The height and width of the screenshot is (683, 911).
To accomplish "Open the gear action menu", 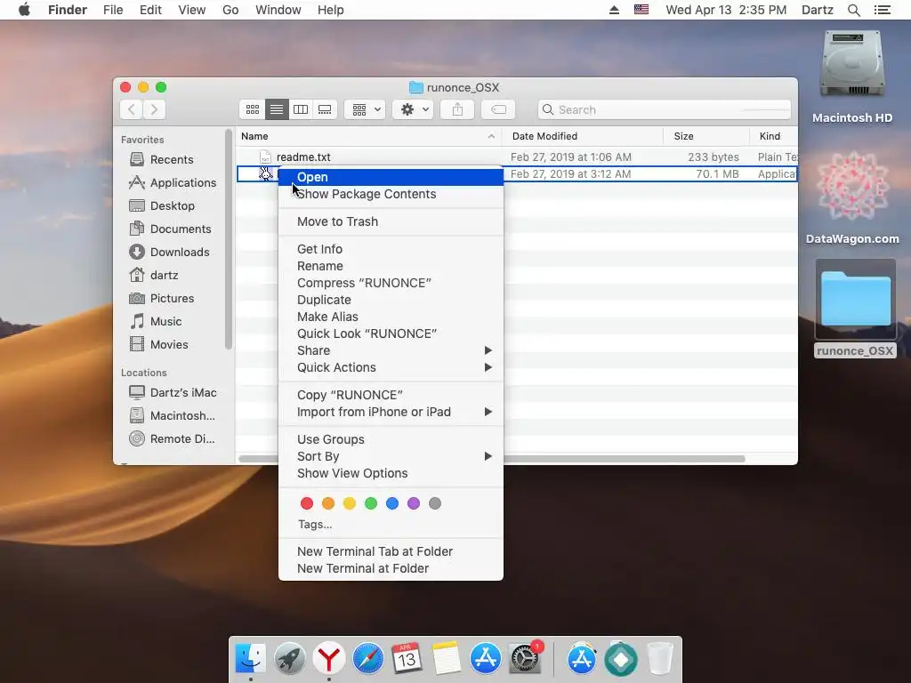I will pos(413,109).
